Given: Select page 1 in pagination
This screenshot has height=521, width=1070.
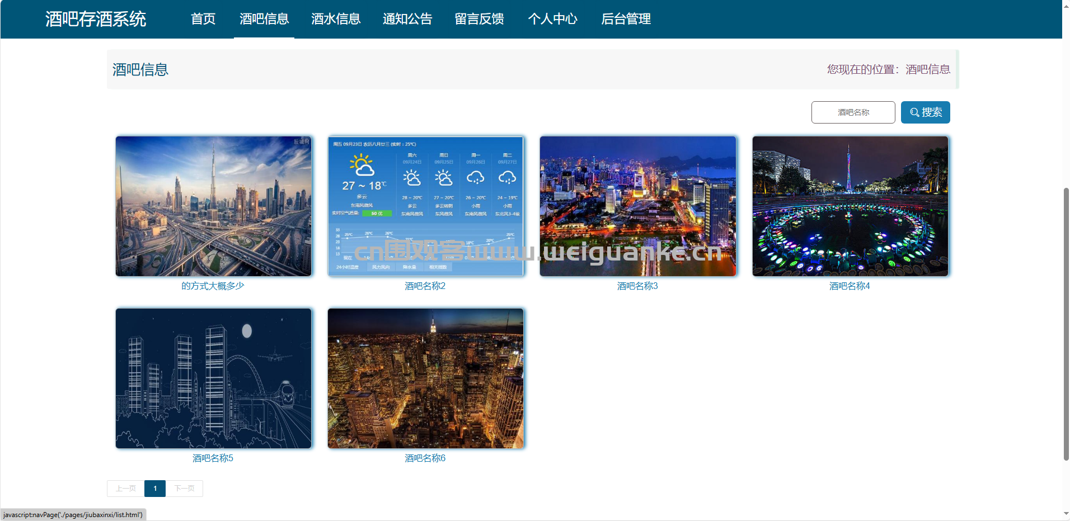Looking at the screenshot, I should click(x=155, y=489).
